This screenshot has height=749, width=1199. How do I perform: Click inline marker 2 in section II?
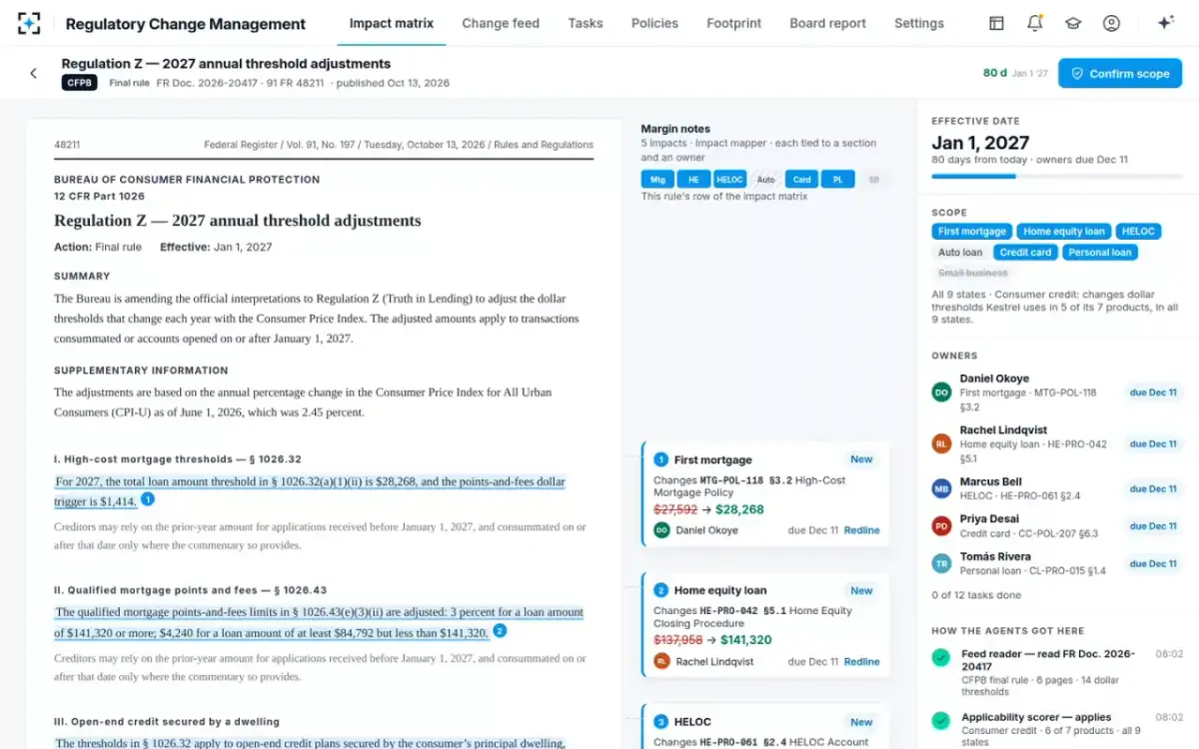coord(501,631)
